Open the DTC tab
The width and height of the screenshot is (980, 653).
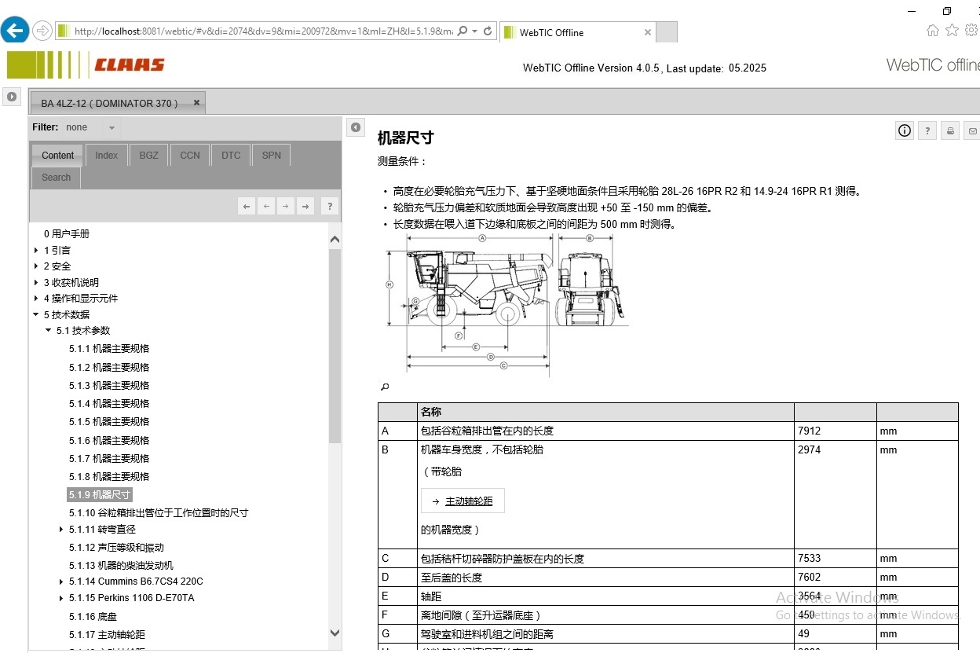click(230, 155)
